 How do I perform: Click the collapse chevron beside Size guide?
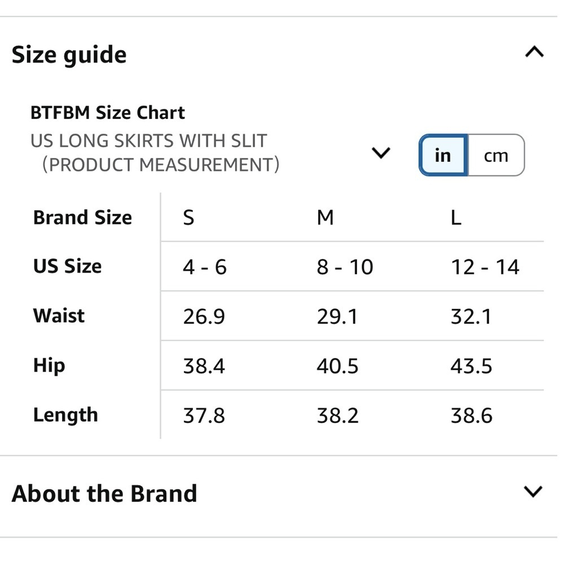click(x=534, y=52)
